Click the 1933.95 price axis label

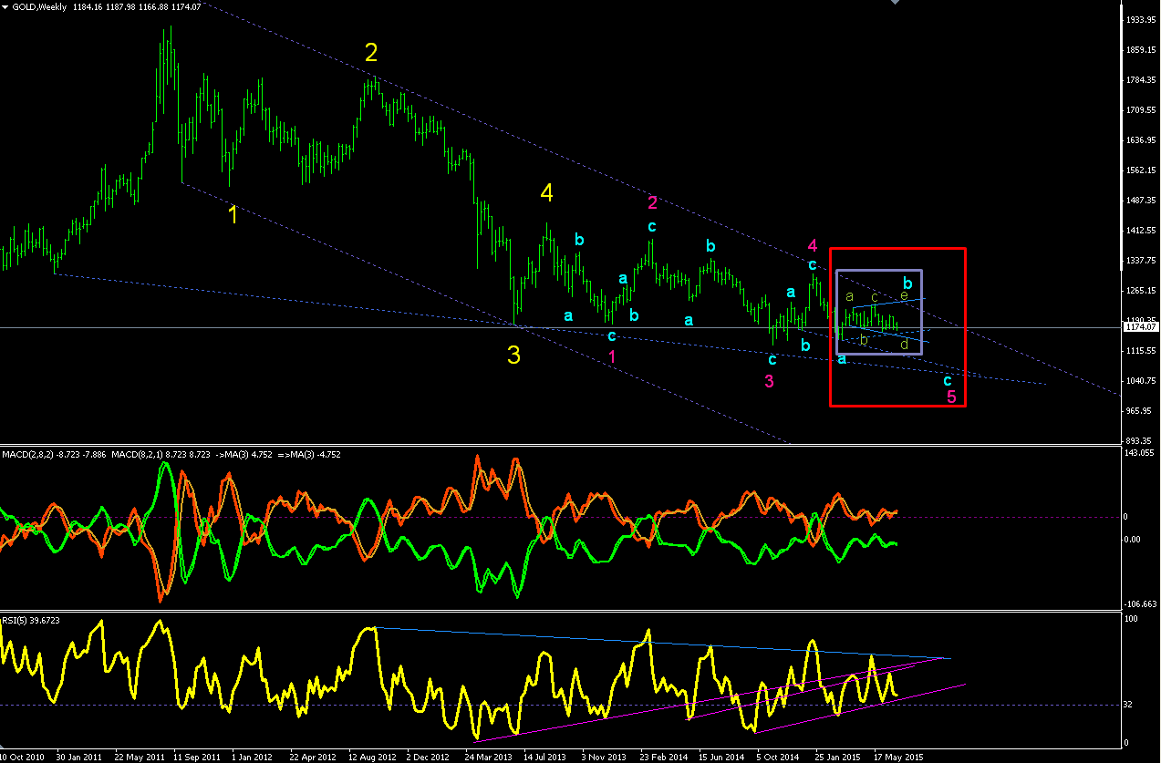[x=1139, y=20]
